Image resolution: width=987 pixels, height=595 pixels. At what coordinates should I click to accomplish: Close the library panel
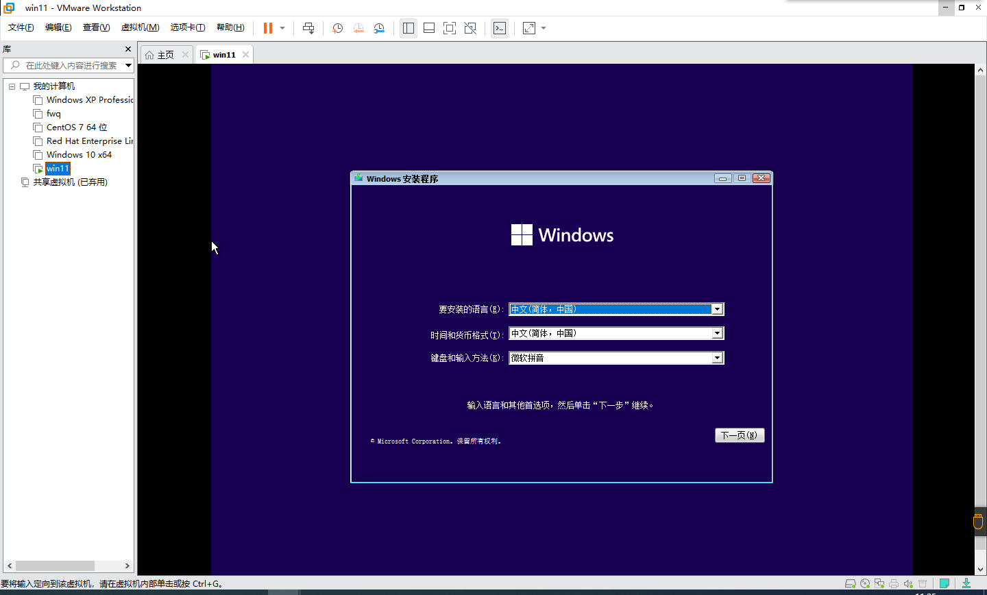tap(127, 49)
